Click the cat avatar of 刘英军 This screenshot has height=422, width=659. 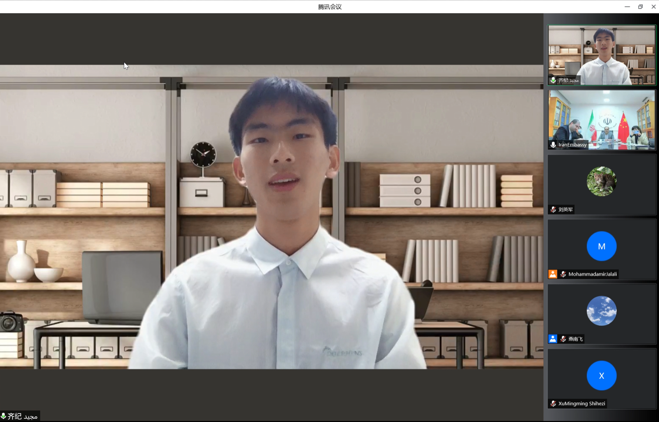[601, 181]
